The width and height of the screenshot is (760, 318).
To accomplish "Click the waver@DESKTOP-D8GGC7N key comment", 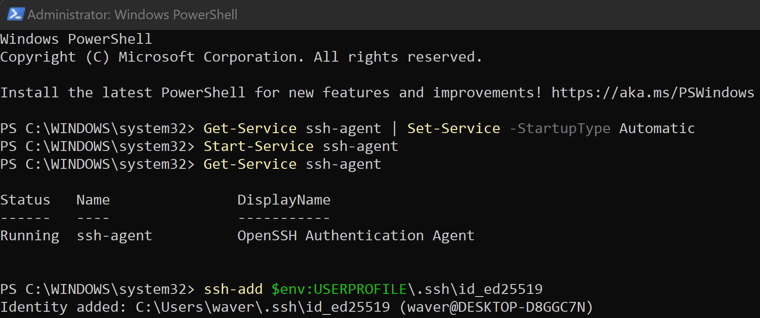I will click(x=496, y=307).
